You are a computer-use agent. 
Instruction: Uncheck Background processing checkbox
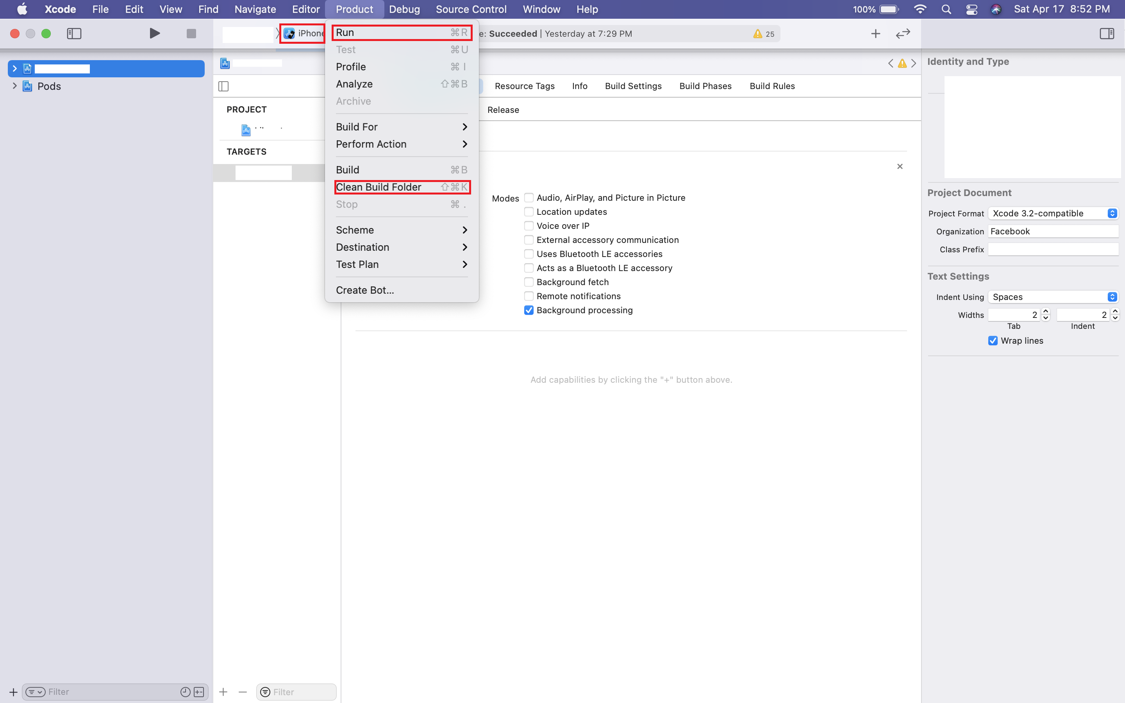click(529, 310)
